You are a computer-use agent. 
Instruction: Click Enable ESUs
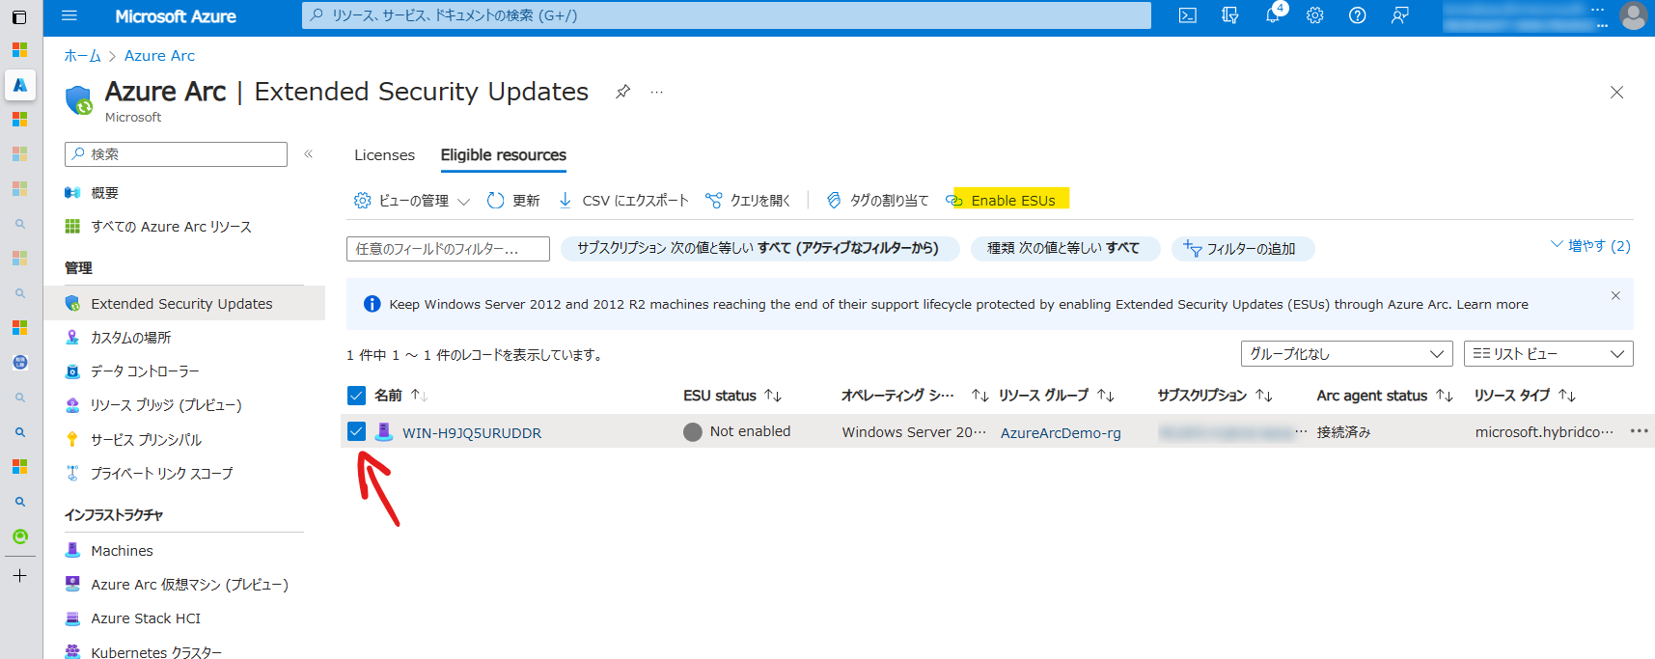(1001, 201)
